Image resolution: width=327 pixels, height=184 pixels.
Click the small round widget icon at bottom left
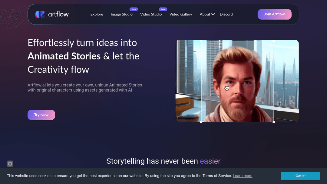[x=10, y=164]
